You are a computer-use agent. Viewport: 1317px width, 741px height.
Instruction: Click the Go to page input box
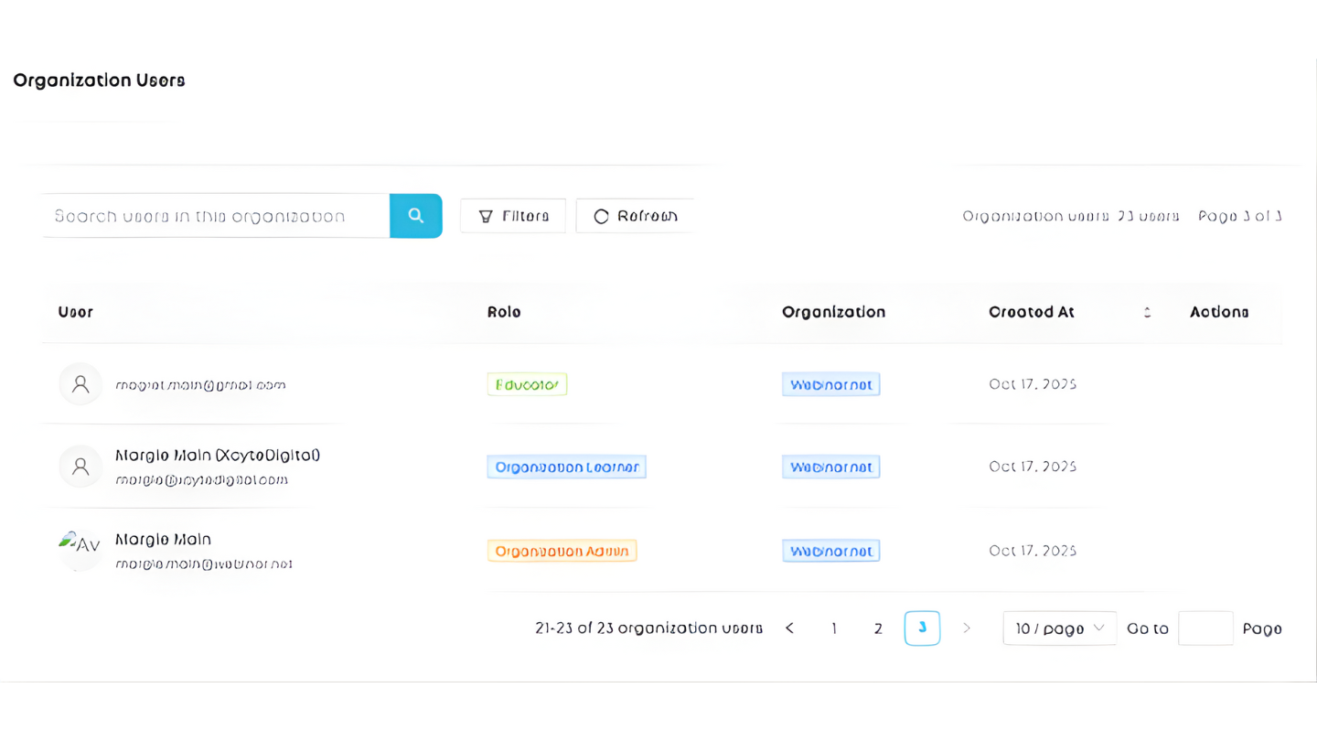coord(1205,628)
